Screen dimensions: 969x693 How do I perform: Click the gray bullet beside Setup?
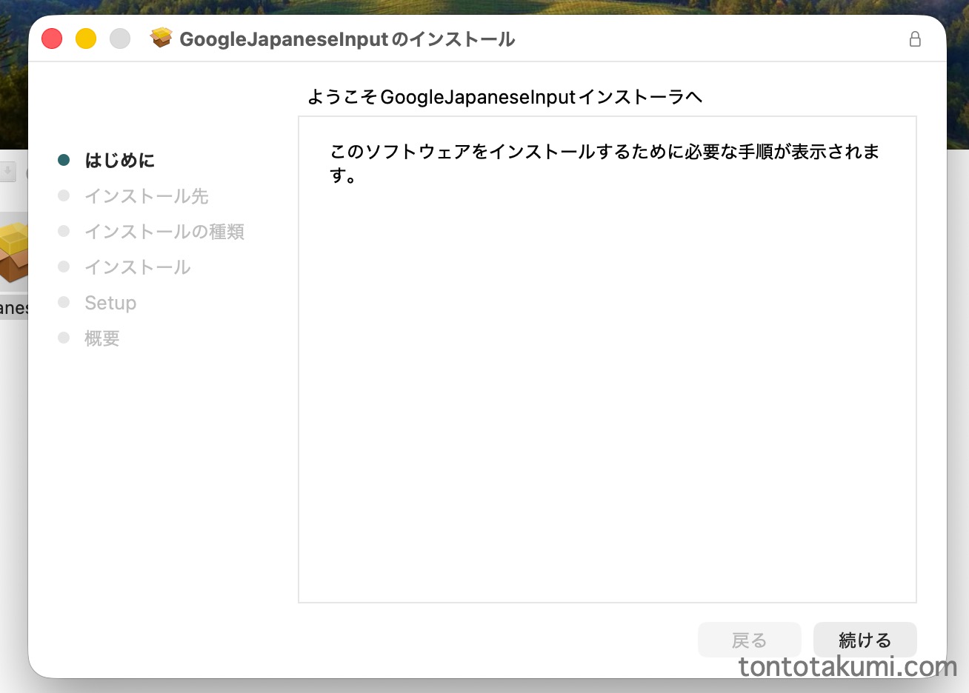[x=64, y=302]
